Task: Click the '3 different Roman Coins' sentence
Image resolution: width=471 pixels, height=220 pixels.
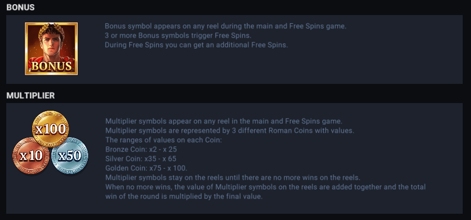Action: (x=229, y=131)
